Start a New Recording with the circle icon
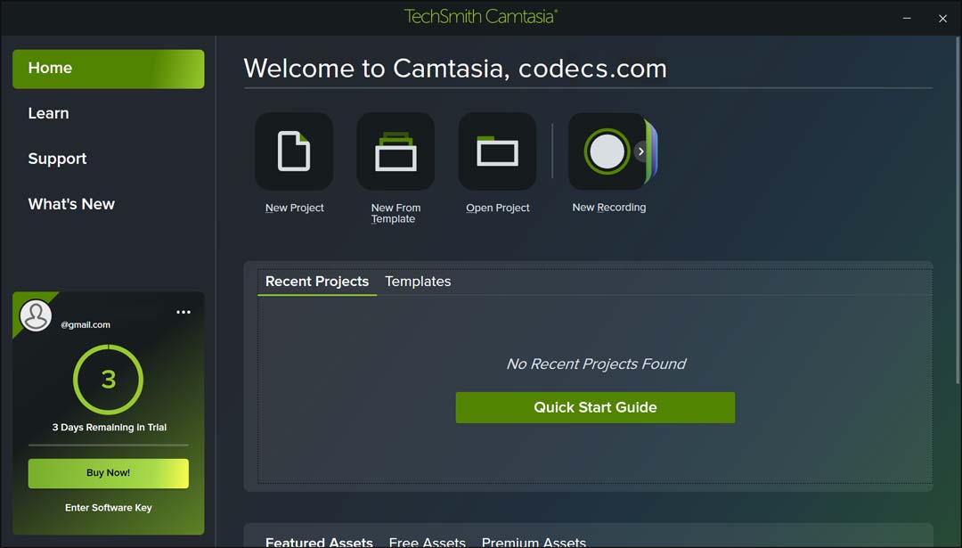 point(607,151)
